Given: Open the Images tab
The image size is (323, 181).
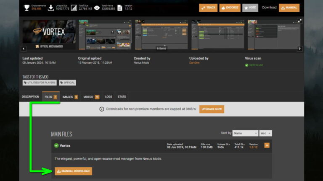Looking at the screenshot, I should point(70,97).
